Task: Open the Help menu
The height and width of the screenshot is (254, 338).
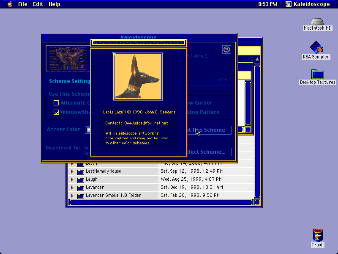Action: tap(55, 4)
